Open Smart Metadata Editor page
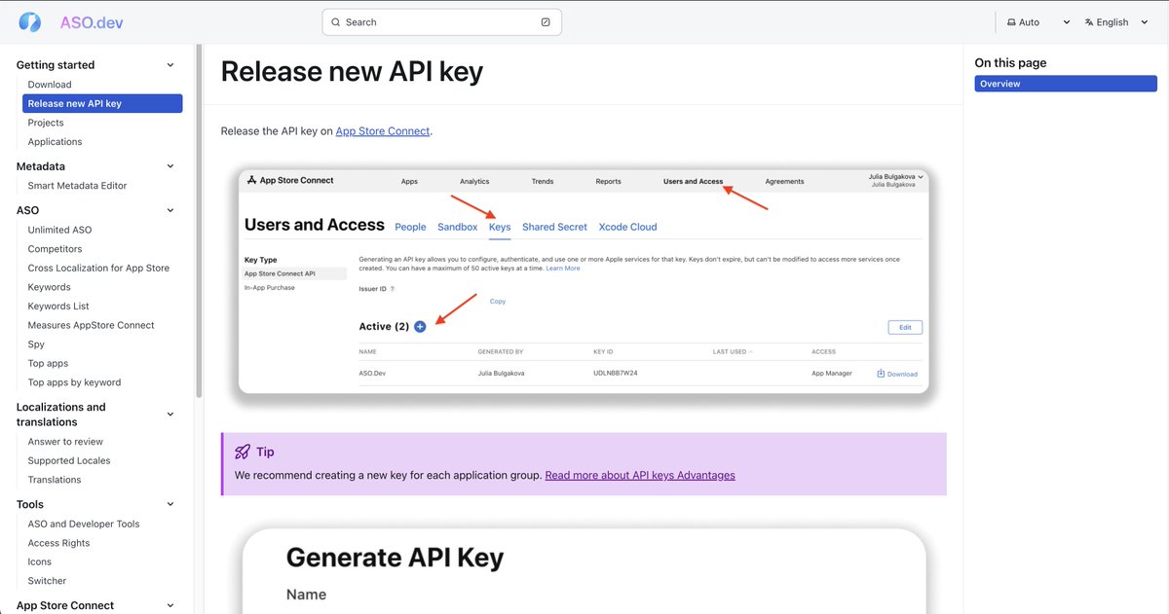Screen dimensions: 1169x614 coord(77,185)
